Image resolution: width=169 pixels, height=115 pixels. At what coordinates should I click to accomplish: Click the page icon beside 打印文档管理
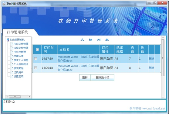tap(12, 44)
